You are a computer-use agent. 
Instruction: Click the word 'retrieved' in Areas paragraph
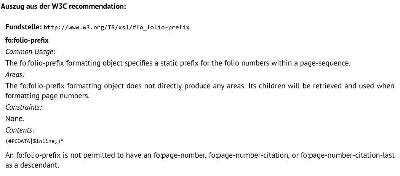(327, 86)
